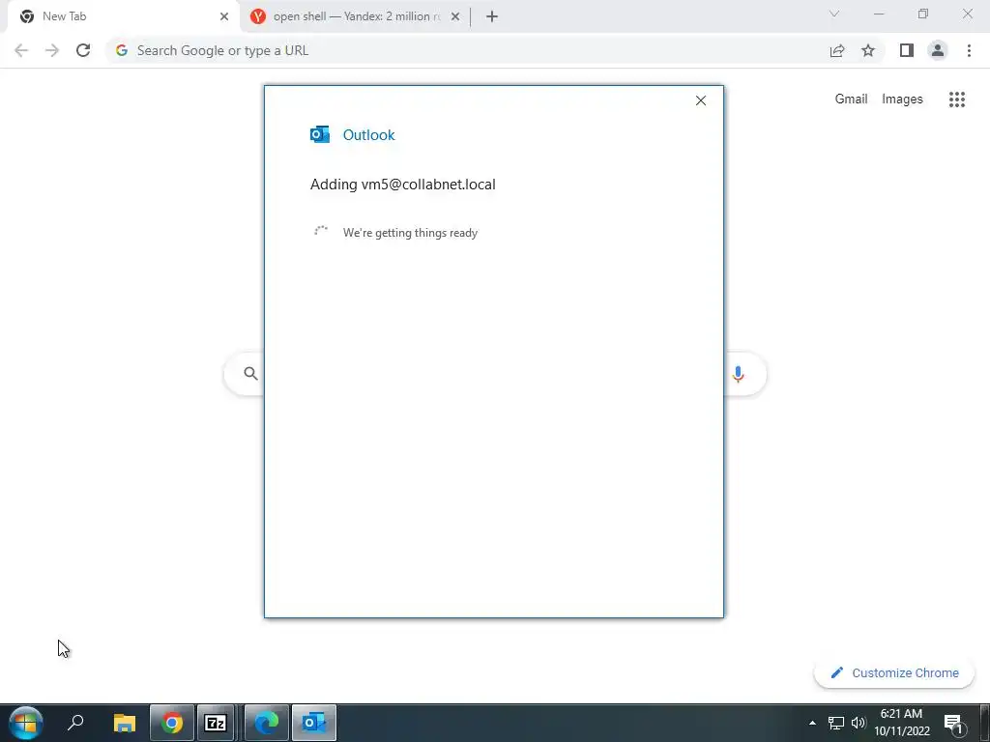Show hidden system tray icons
The width and height of the screenshot is (990, 742).
pos(812,723)
